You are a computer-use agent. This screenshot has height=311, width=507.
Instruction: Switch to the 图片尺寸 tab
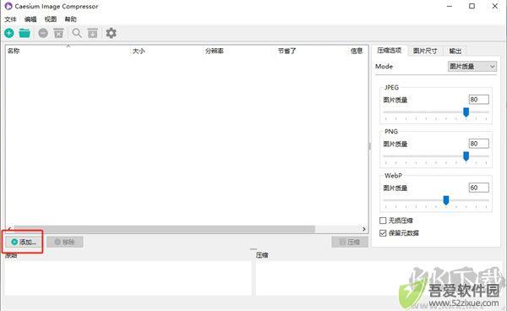point(425,51)
